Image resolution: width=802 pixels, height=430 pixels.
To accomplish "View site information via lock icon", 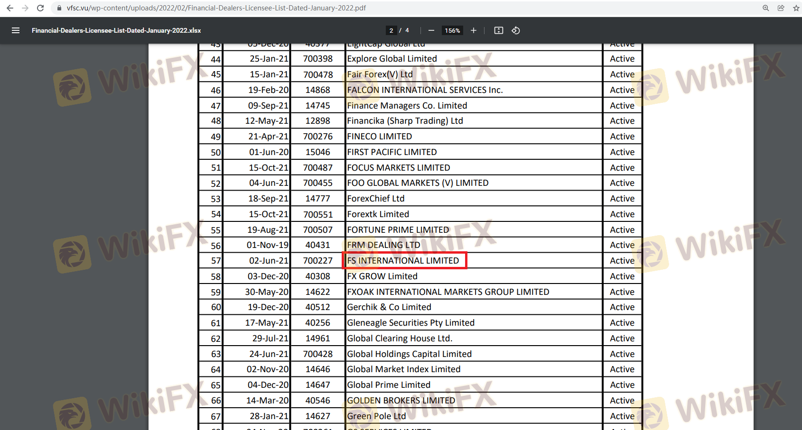I will [x=59, y=8].
